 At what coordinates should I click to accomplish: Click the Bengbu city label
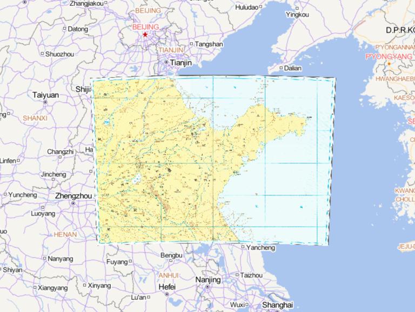(x=171, y=255)
